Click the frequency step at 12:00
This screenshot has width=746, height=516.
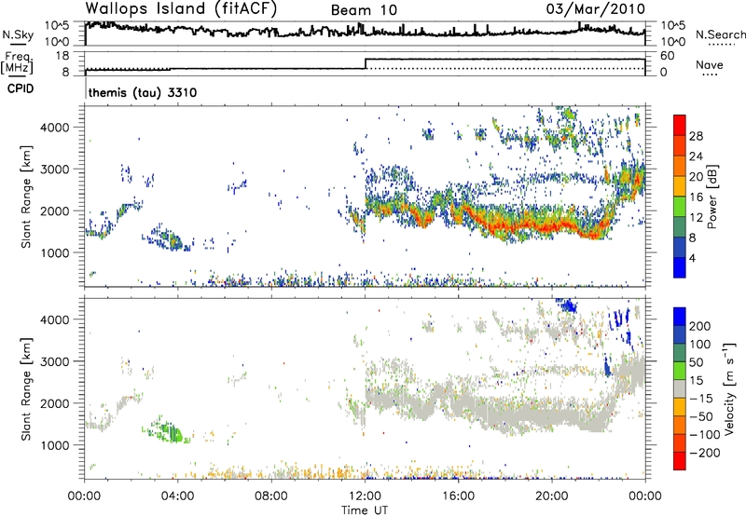click(x=365, y=63)
